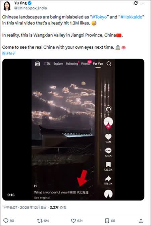The height and width of the screenshot is (226, 151).
Task: Click the translate post link
Action: (9, 53)
